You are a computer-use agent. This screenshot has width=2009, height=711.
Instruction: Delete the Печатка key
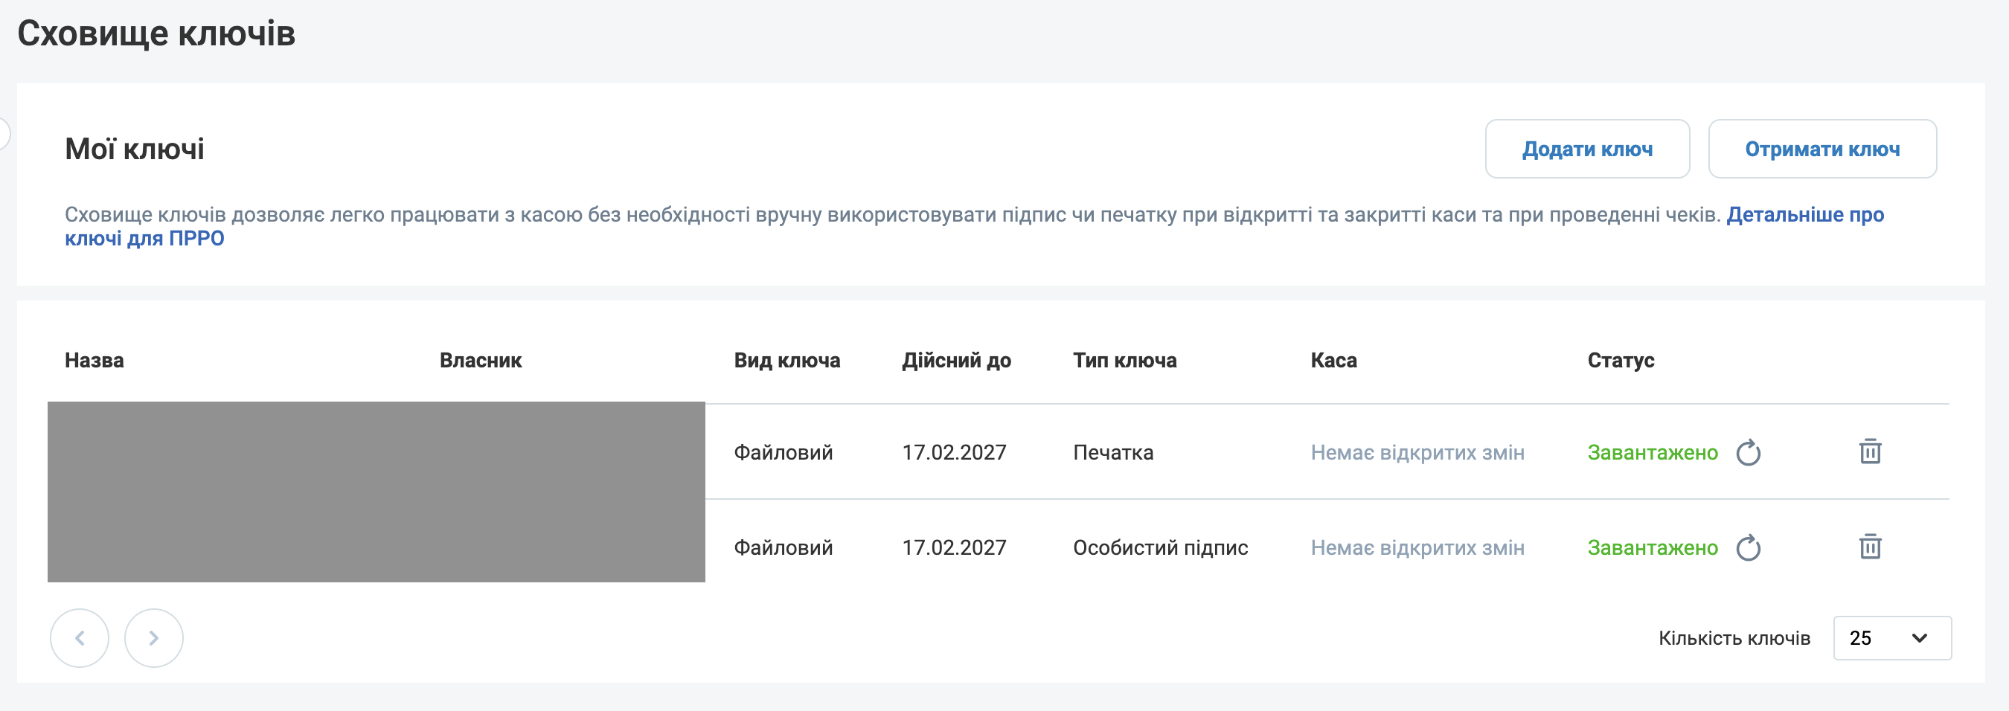point(1870,451)
